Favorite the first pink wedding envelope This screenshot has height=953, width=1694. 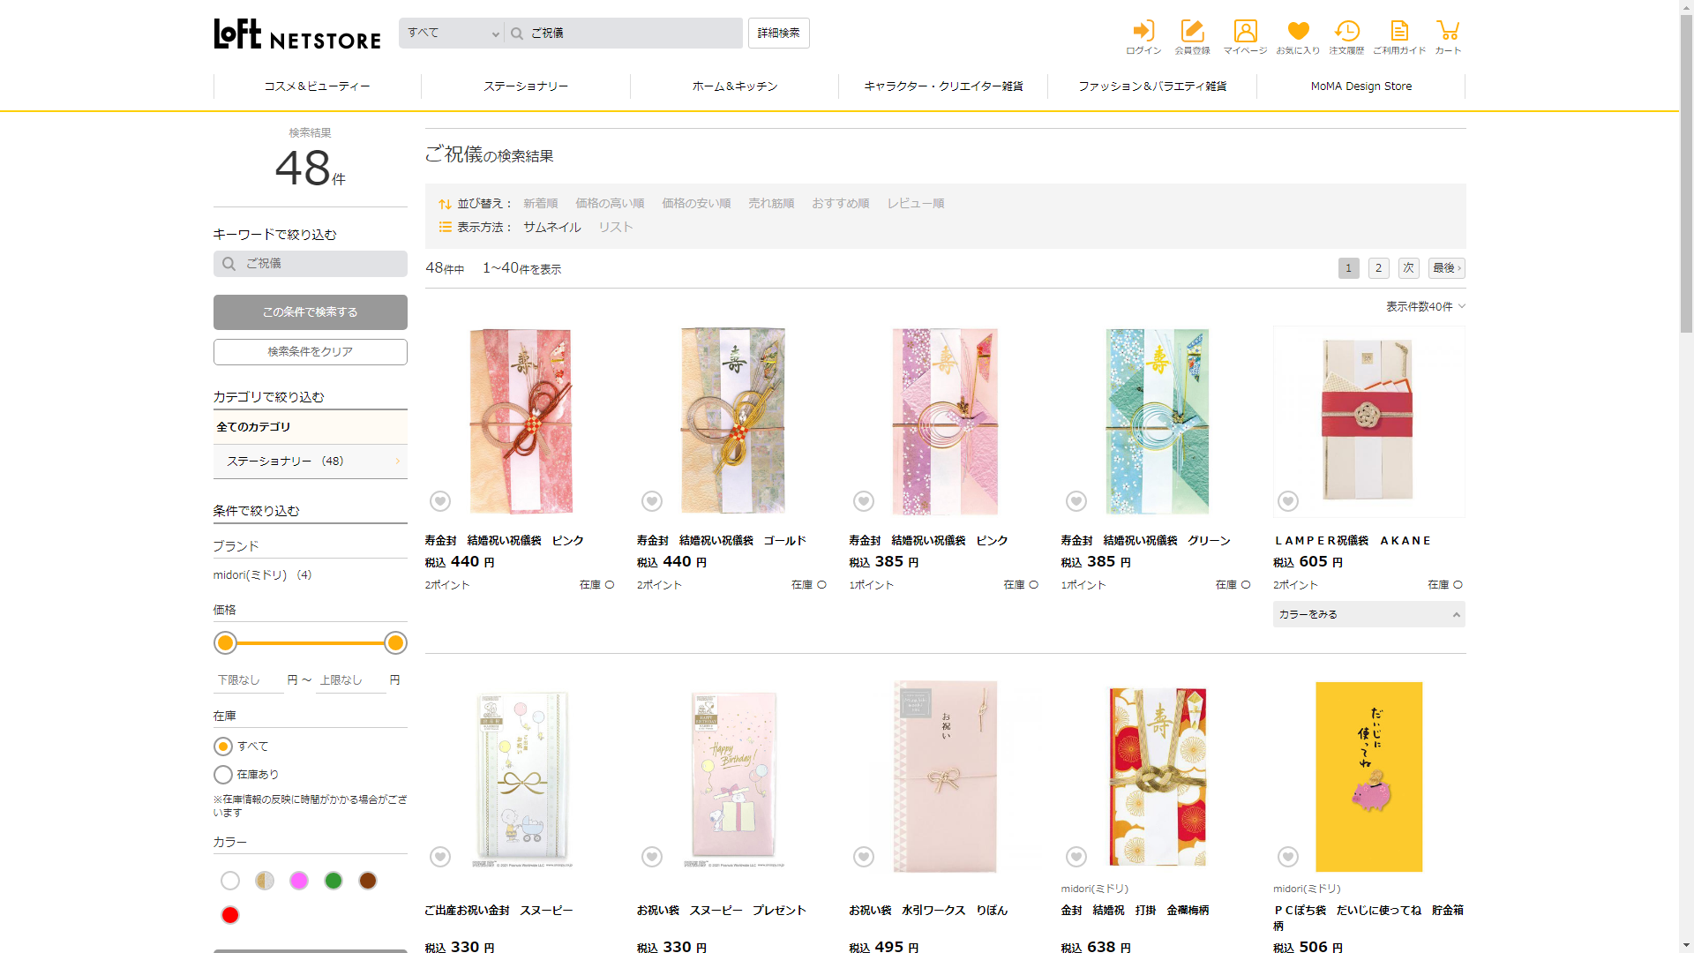tap(440, 501)
